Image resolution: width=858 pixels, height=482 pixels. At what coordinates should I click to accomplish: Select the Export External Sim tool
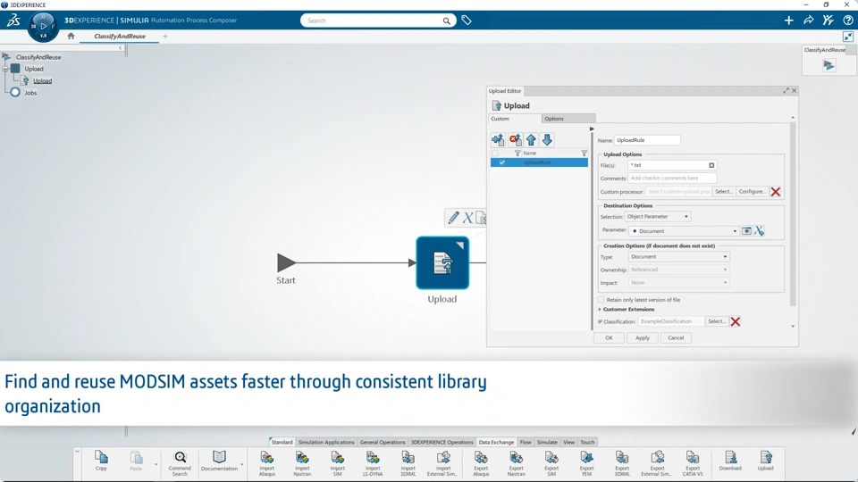pyautogui.click(x=657, y=463)
